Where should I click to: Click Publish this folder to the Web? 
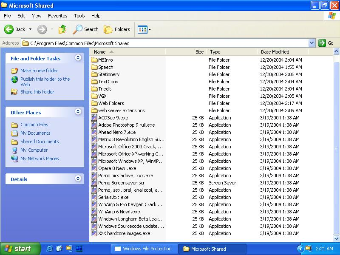click(45, 82)
